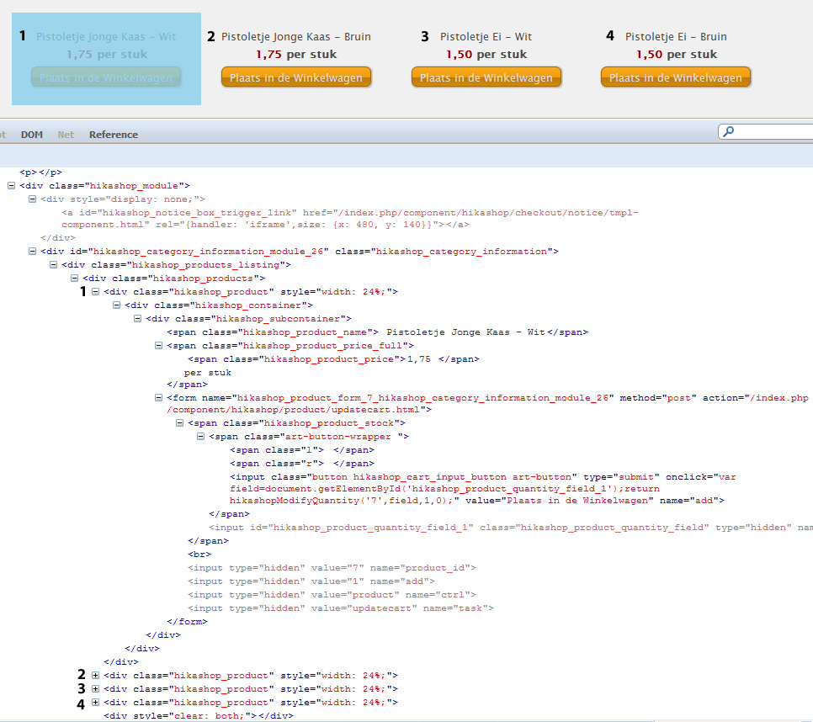
Task: Open the Net tab
Action: [x=66, y=135]
